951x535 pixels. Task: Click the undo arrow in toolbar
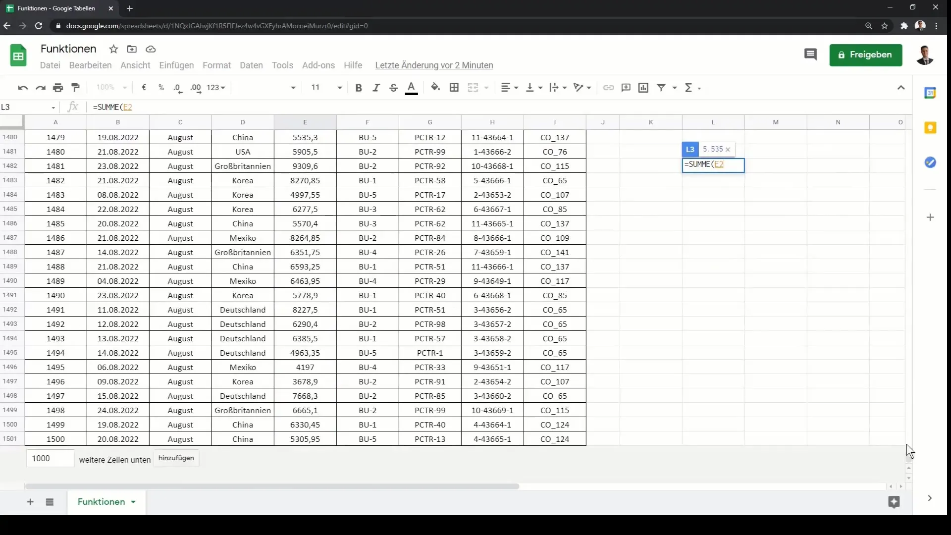pos(23,88)
